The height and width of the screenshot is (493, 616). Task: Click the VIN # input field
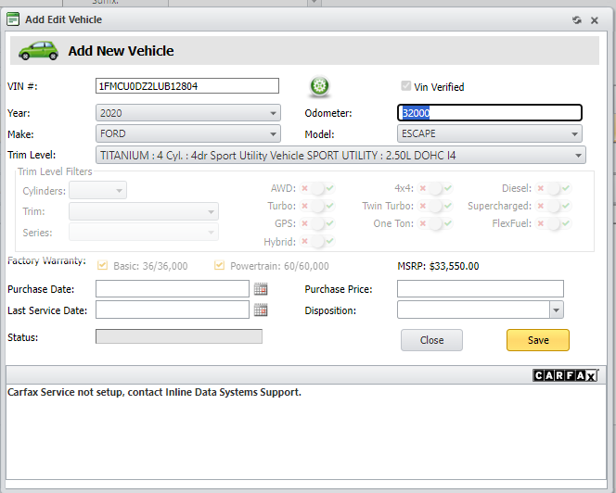pos(187,86)
